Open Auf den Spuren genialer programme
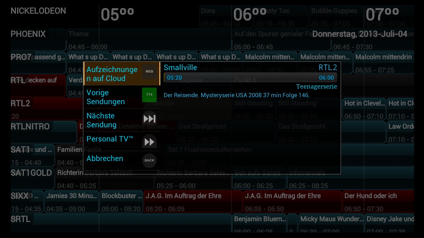The height and width of the screenshot is (238, 424). [281, 40]
